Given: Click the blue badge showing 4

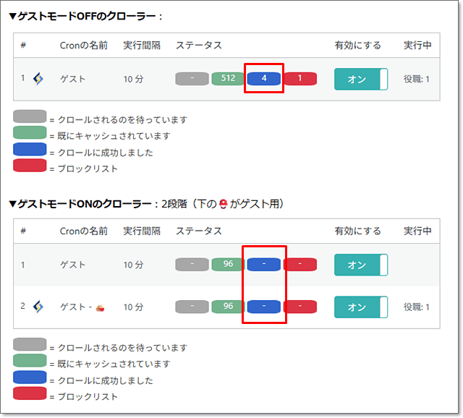Looking at the screenshot, I should tap(264, 78).
